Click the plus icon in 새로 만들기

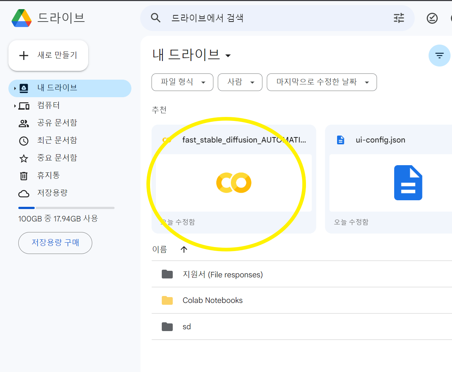coord(24,56)
